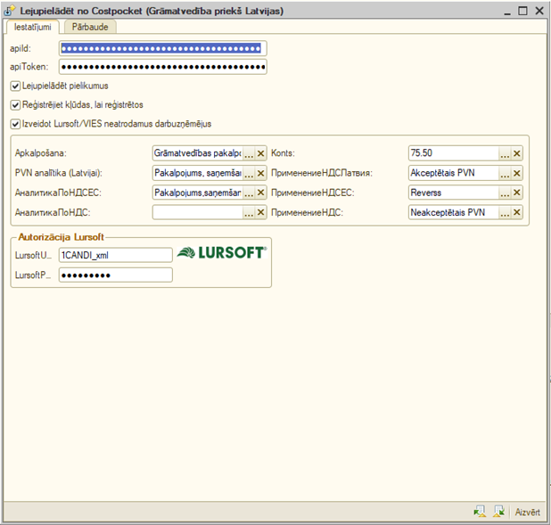551x525 pixels.
Task: Clear Akceptētais PVN value
Action: [517, 173]
